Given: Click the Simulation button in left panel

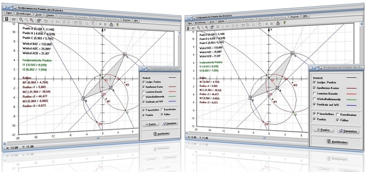Looking at the screenshot, I should (x=170, y=123).
